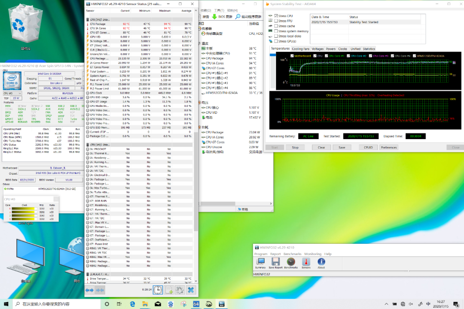This screenshot has width=464, height=309.
Task: Open the Monitoring menu in HWiNFO32
Action: [x=313, y=254]
